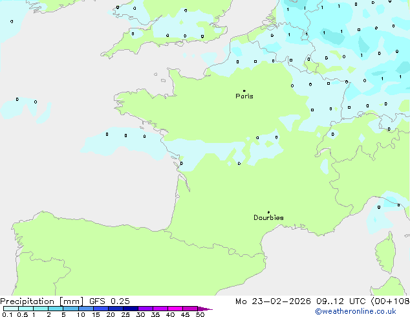Pick the legend swatch between 15 and 20

[101, 309]
